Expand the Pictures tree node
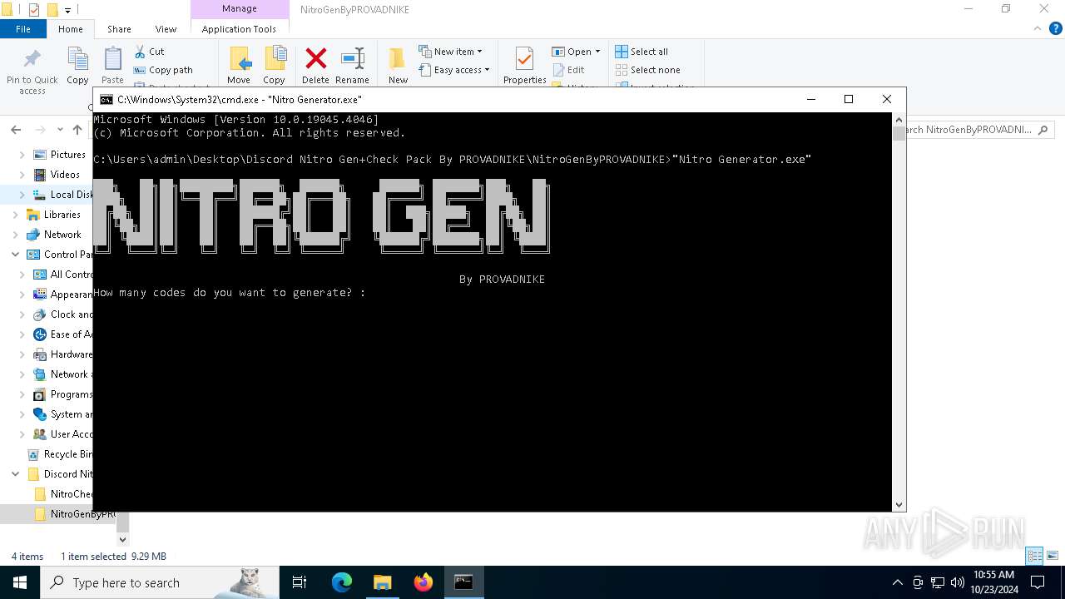This screenshot has height=599, width=1065. [22, 155]
